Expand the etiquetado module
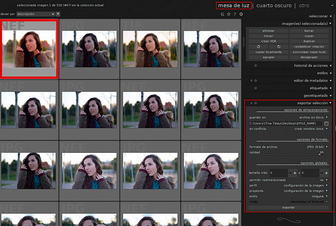This screenshot has height=226, width=336. (320, 88)
